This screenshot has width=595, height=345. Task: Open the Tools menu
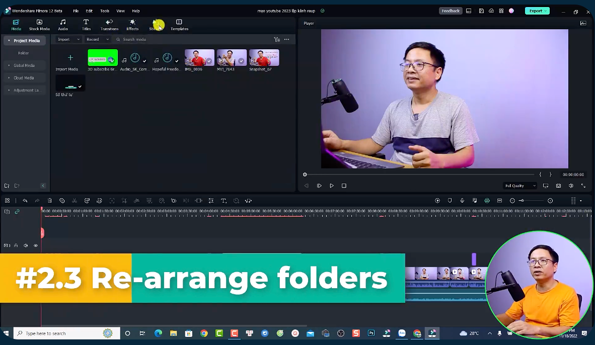point(105,11)
